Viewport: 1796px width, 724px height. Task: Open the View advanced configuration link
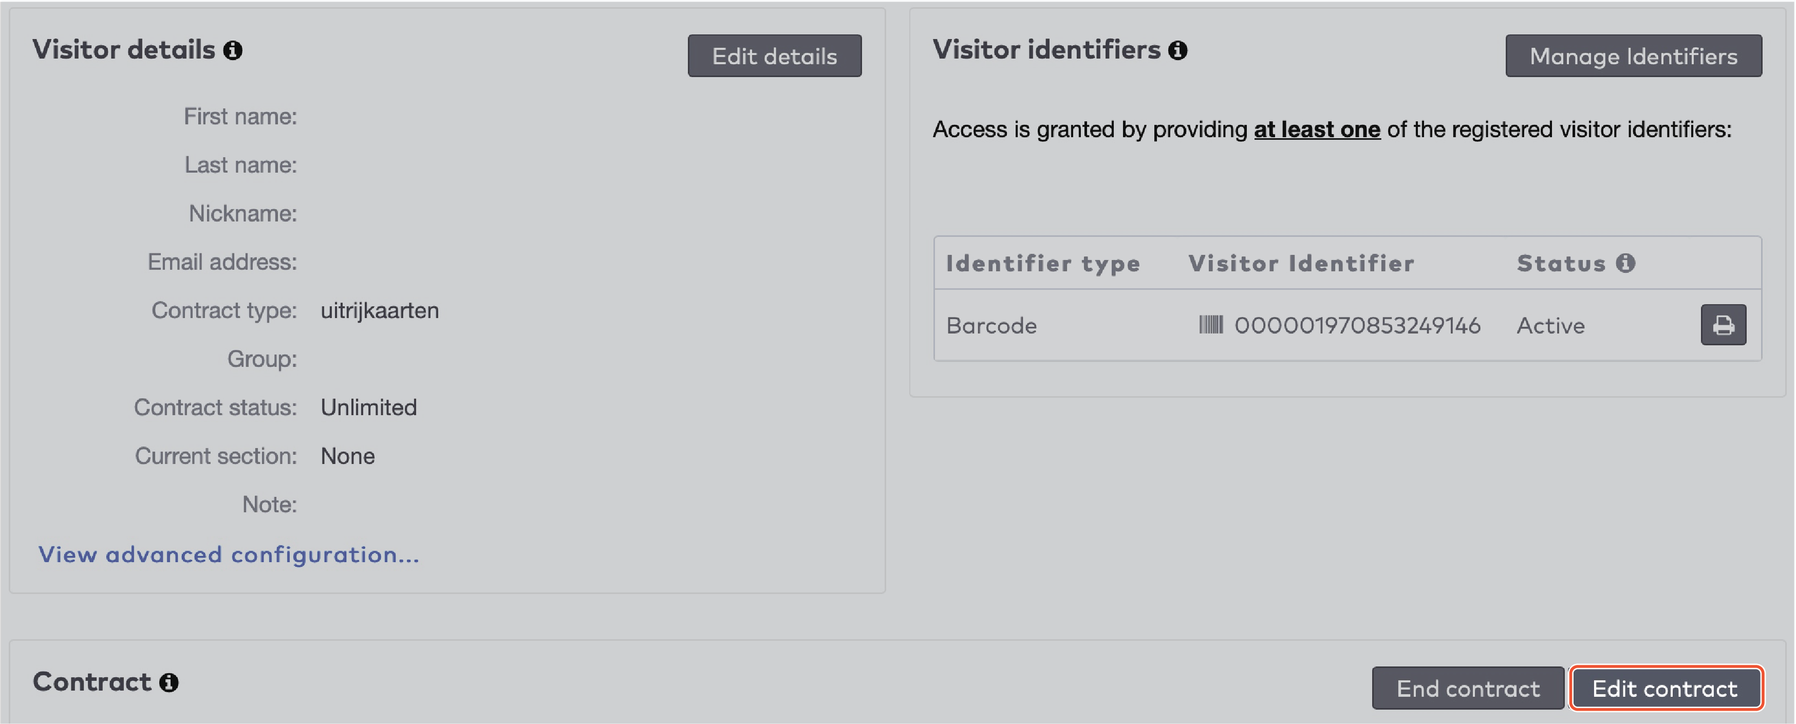[x=229, y=554]
